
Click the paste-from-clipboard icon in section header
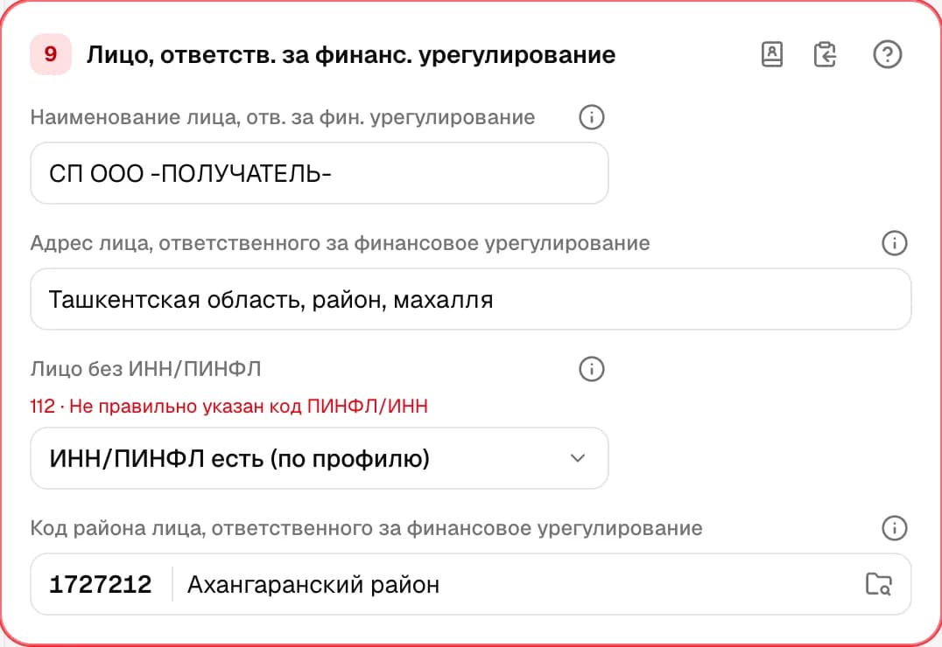[x=825, y=54]
